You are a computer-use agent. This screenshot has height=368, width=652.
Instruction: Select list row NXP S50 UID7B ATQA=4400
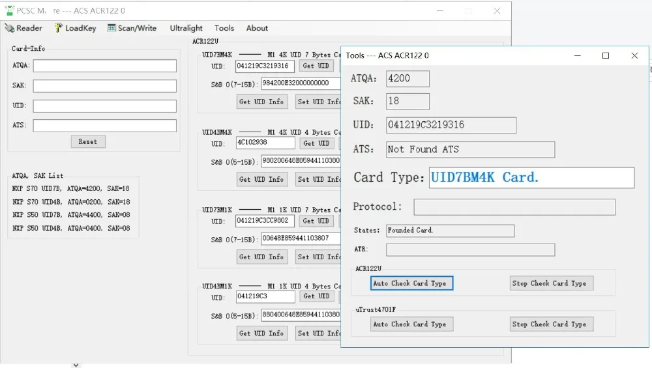tap(70, 215)
